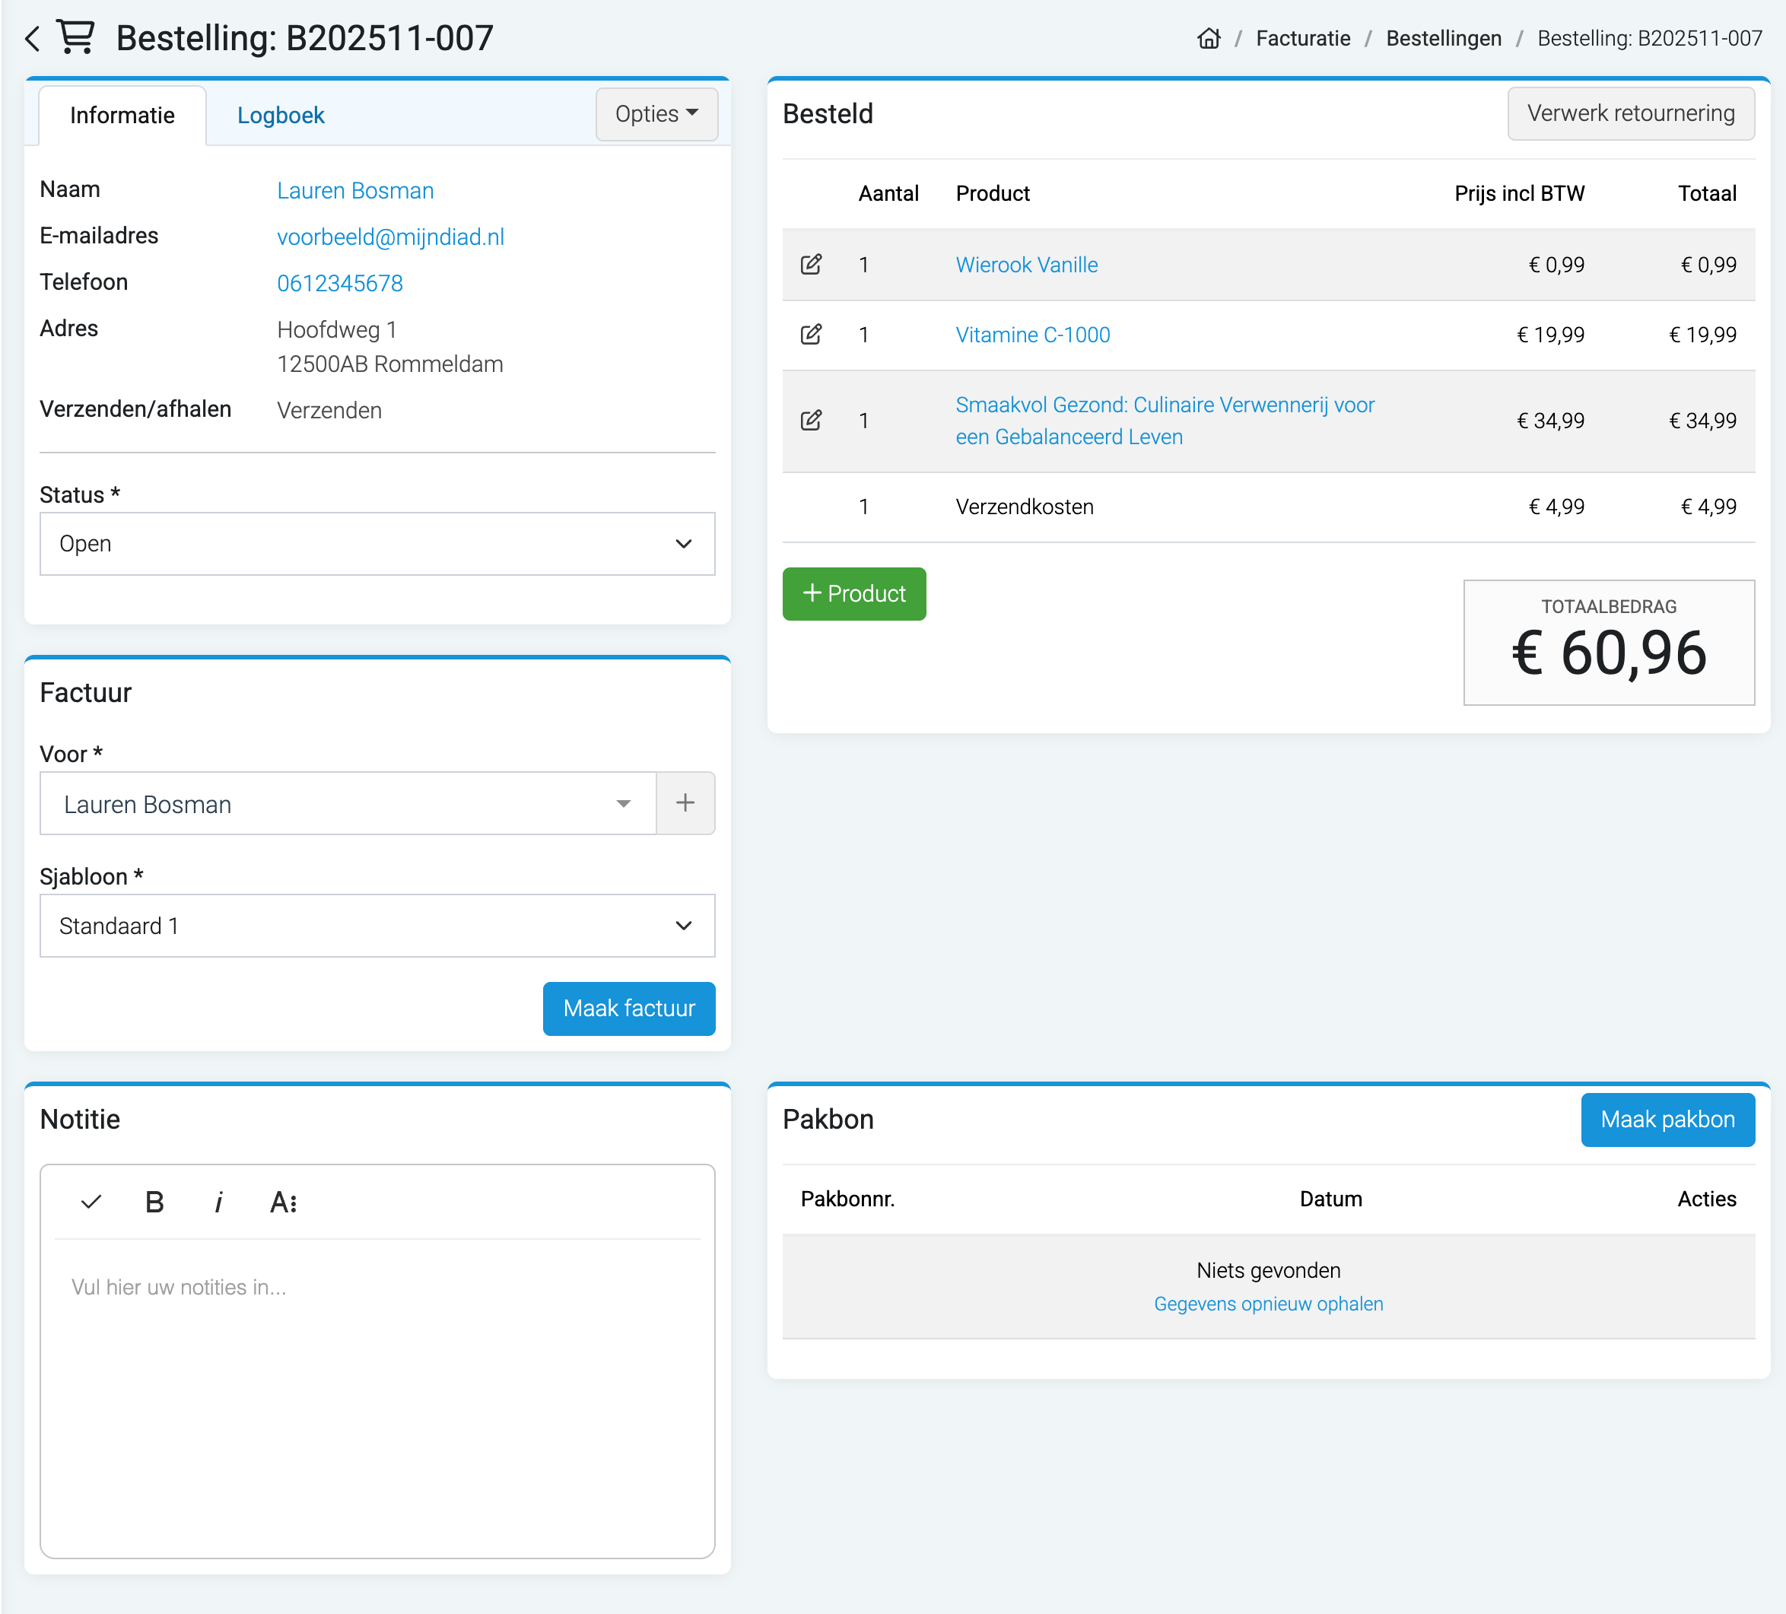Toggle bold in the note editor
The height and width of the screenshot is (1614, 1786).
pos(154,1202)
